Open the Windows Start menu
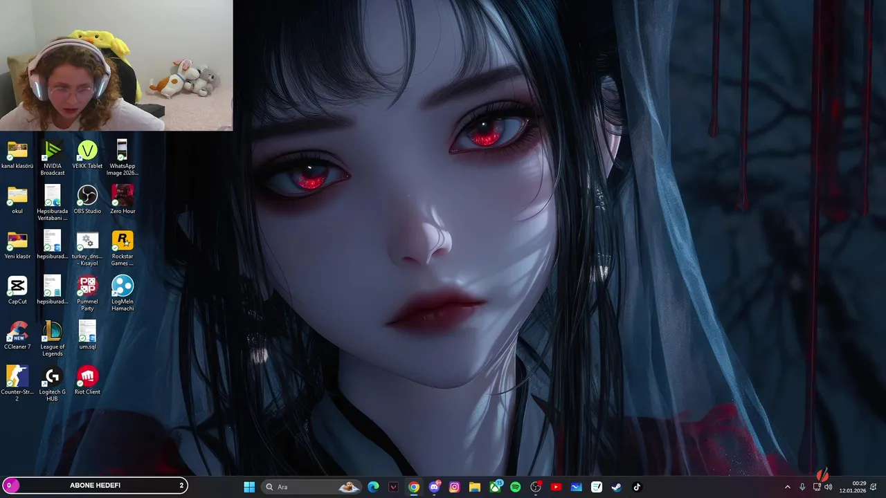This screenshot has height=498, width=886. 249,487
